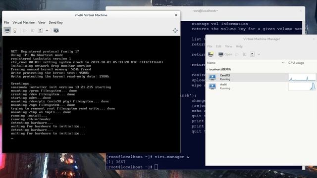Collapse localhost (QEMU) connection
The image size is (317, 178).
point(207,69)
